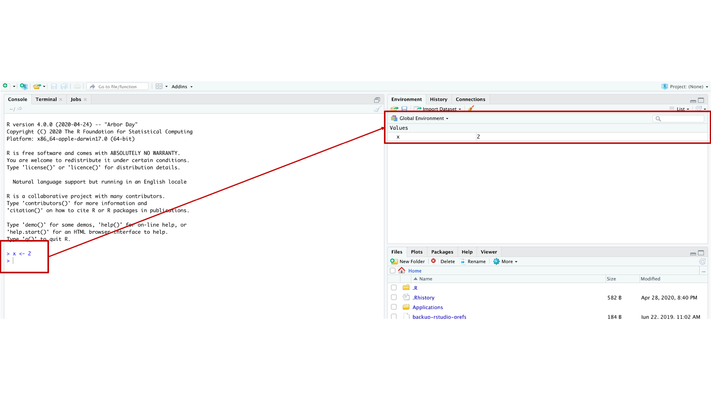
Task: Click the Create a project icon
Action: click(x=24, y=86)
